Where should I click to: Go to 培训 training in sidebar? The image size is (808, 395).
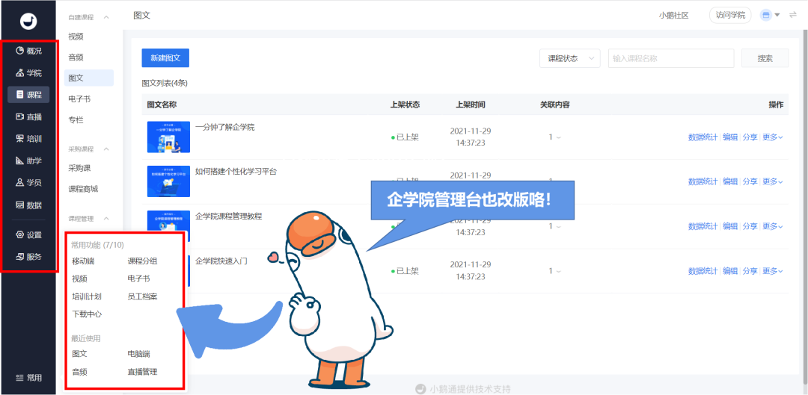[x=28, y=139]
